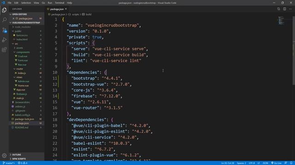295x165 pixels.
Task: Click the notifications bell in status bar
Action: tap(291, 163)
